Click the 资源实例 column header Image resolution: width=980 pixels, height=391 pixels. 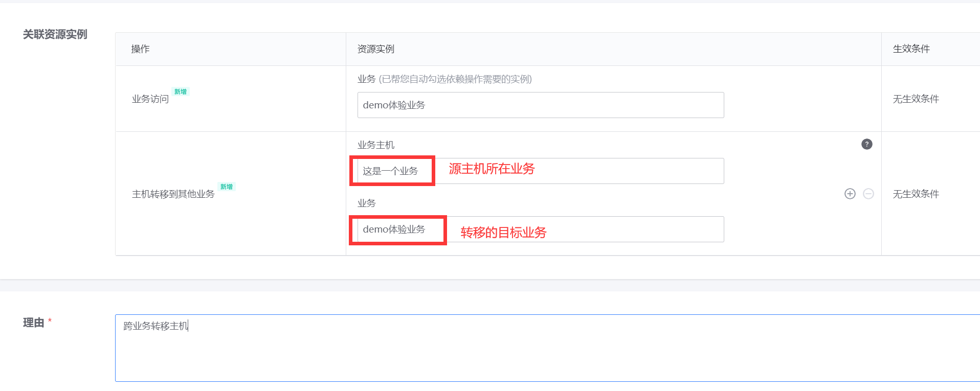pos(375,49)
